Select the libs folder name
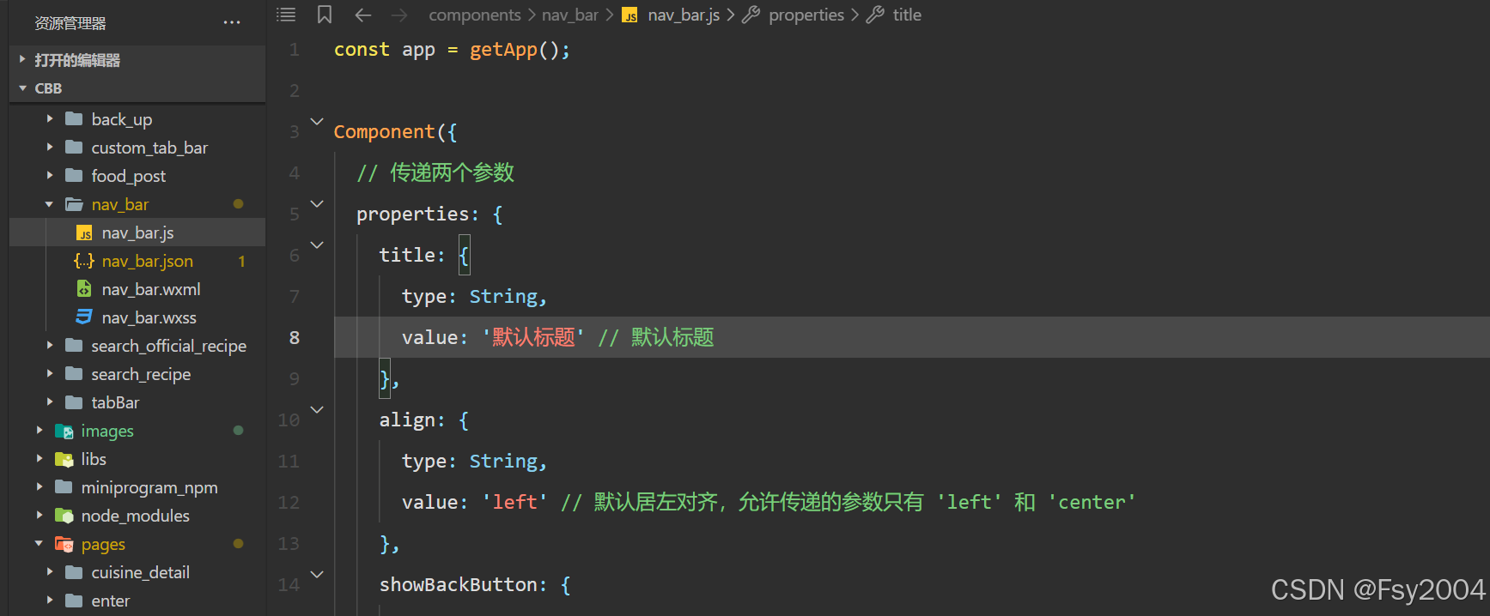1490x616 pixels. pyautogui.click(x=94, y=459)
